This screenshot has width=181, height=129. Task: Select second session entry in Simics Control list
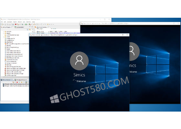click(16, 86)
